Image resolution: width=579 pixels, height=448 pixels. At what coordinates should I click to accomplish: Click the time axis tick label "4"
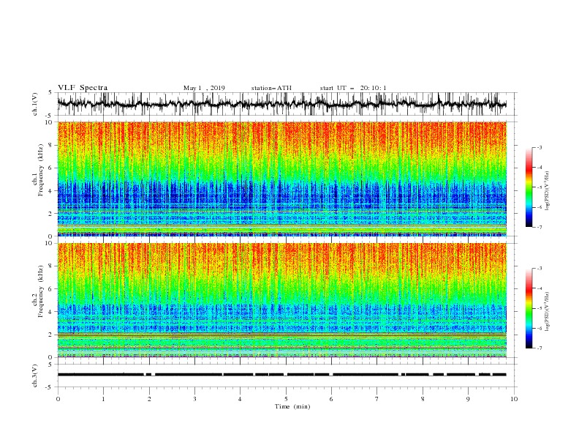click(240, 399)
